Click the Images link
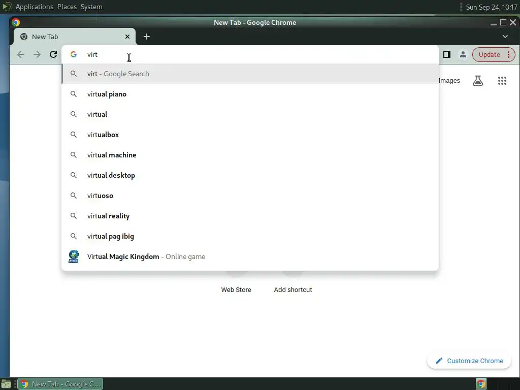 [x=449, y=81]
